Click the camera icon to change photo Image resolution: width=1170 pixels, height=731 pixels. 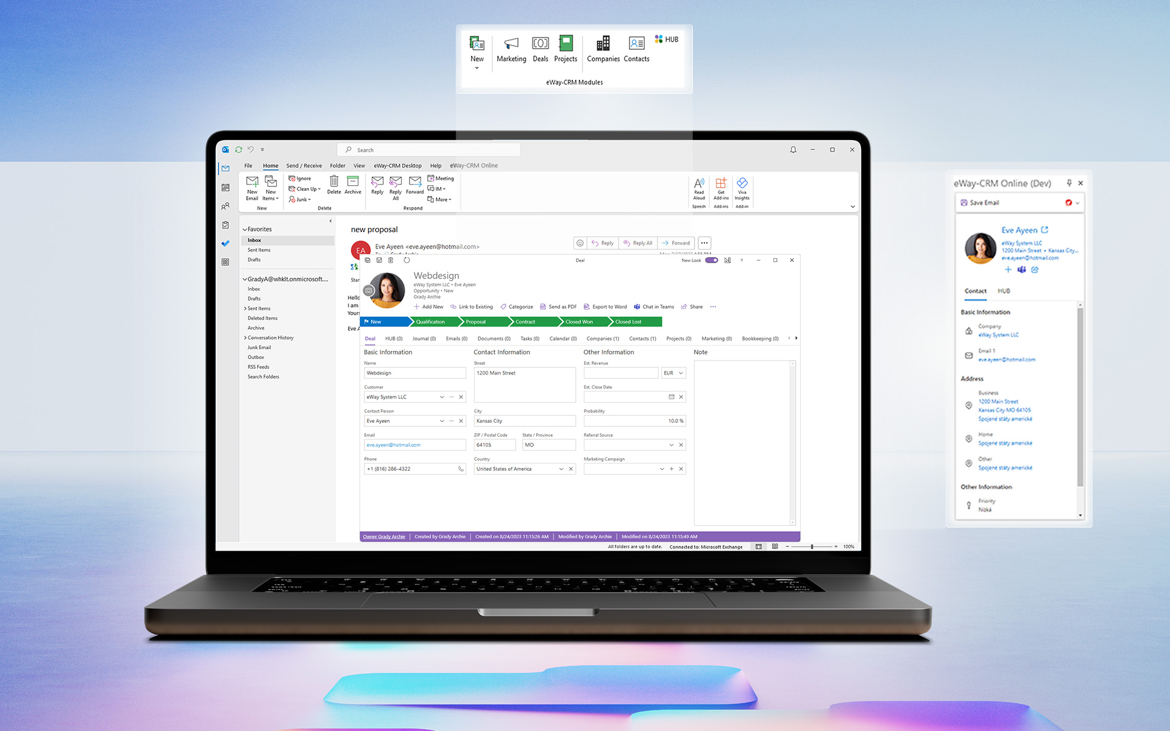369,291
